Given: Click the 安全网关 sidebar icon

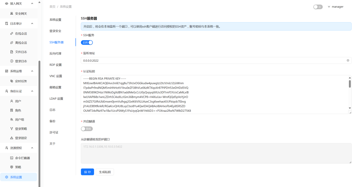Looking at the screenshot, I should (12, 13).
